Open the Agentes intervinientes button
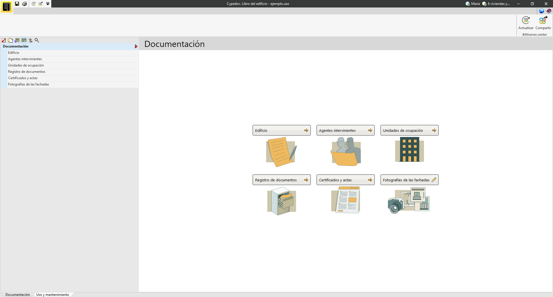This screenshot has height=297, width=553. point(345,130)
